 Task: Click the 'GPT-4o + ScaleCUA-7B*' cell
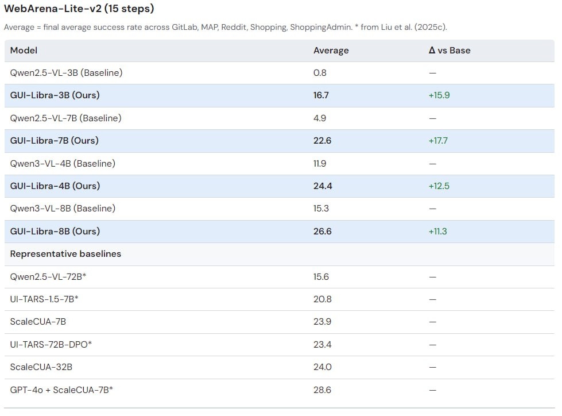tap(61, 390)
